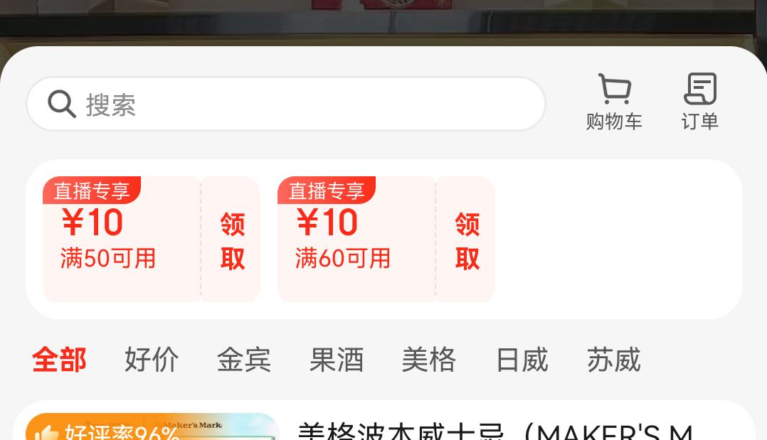
Task: Claim the 满50可用 coupon
Action: (232, 240)
